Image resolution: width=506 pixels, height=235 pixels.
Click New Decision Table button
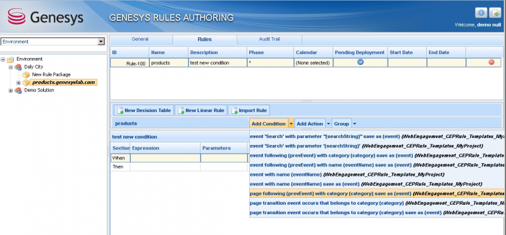point(144,110)
